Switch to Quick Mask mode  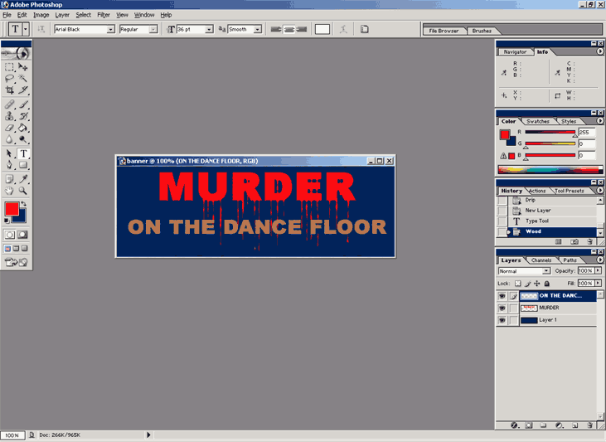pos(23,235)
